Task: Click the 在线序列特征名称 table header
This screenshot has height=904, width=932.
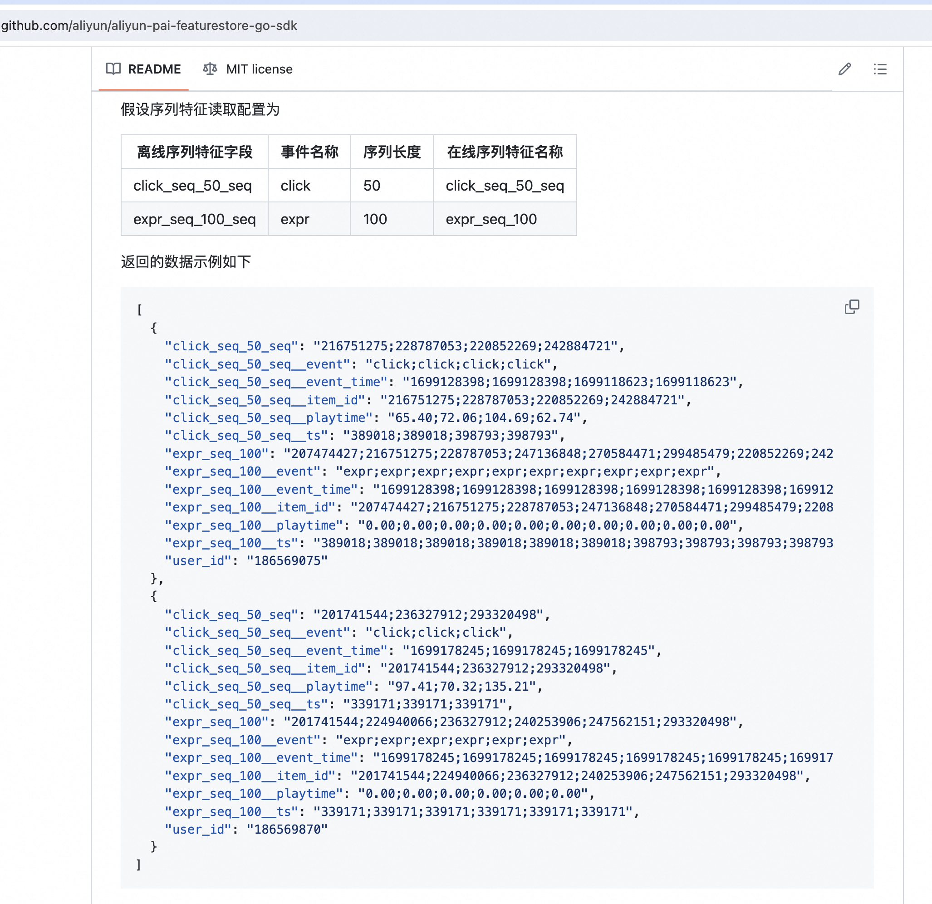Action: click(x=505, y=152)
